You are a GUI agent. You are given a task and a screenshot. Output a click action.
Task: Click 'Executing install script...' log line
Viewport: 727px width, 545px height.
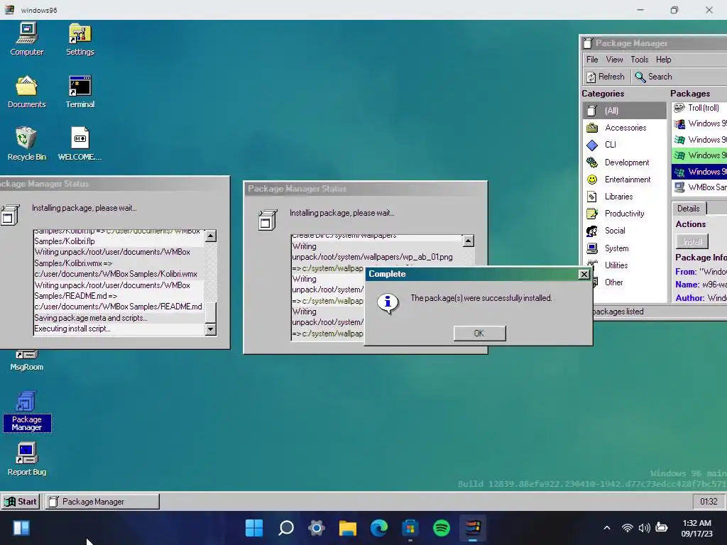coord(72,329)
